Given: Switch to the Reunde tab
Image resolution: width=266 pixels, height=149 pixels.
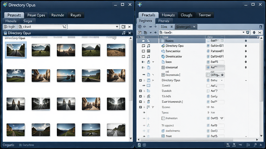Looking at the screenshot, I should pos(58,15).
